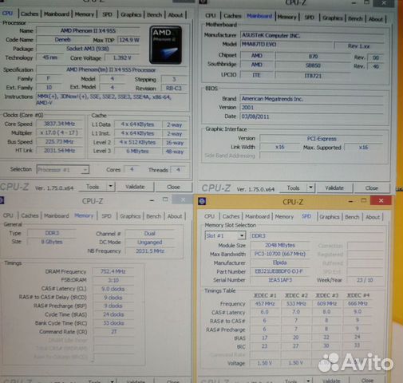Click the Level 3 cache value '6 MBytes'

coord(137,151)
